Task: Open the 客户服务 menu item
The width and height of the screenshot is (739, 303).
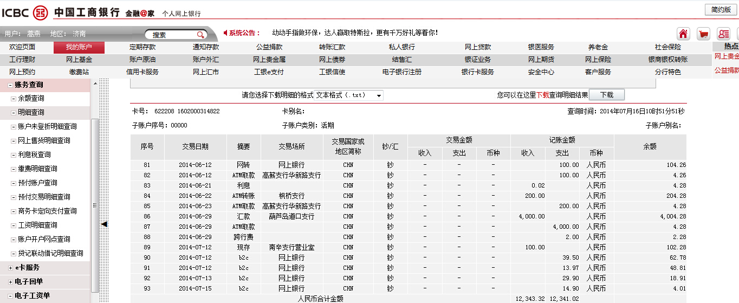Action: point(598,72)
